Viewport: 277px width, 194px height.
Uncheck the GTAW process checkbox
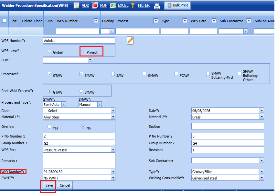(x=50, y=74)
